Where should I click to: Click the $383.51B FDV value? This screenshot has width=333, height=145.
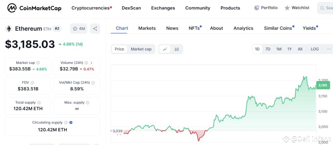(28, 89)
